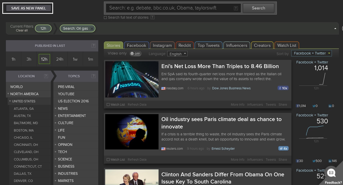This screenshot has width=343, height=185.
Task: Toggle the Video only switch
Action: [135, 53]
